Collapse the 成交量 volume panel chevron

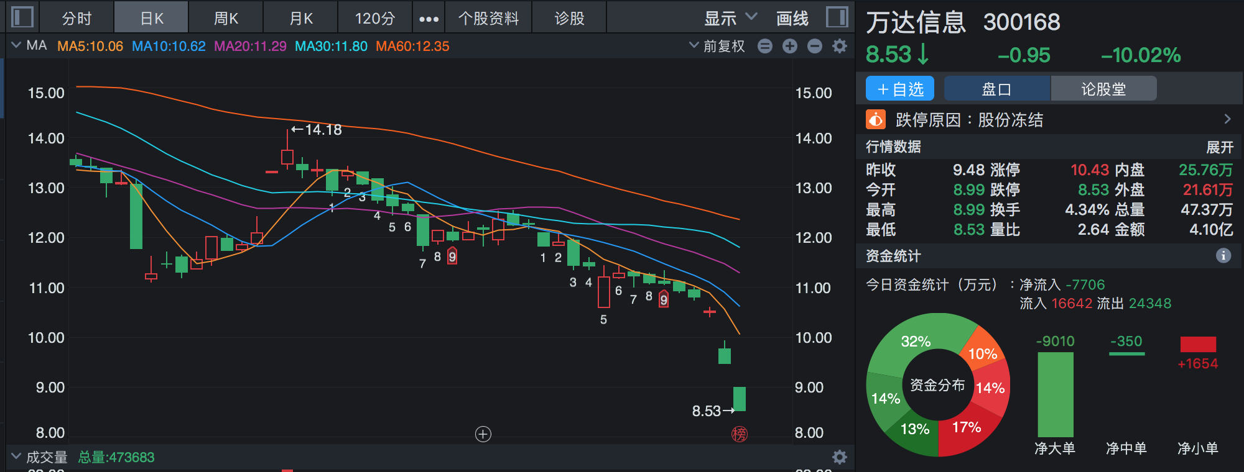(16, 457)
